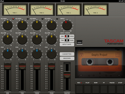Open the CASSETTES menu button
The width and height of the screenshot is (125, 94).
[67, 54]
